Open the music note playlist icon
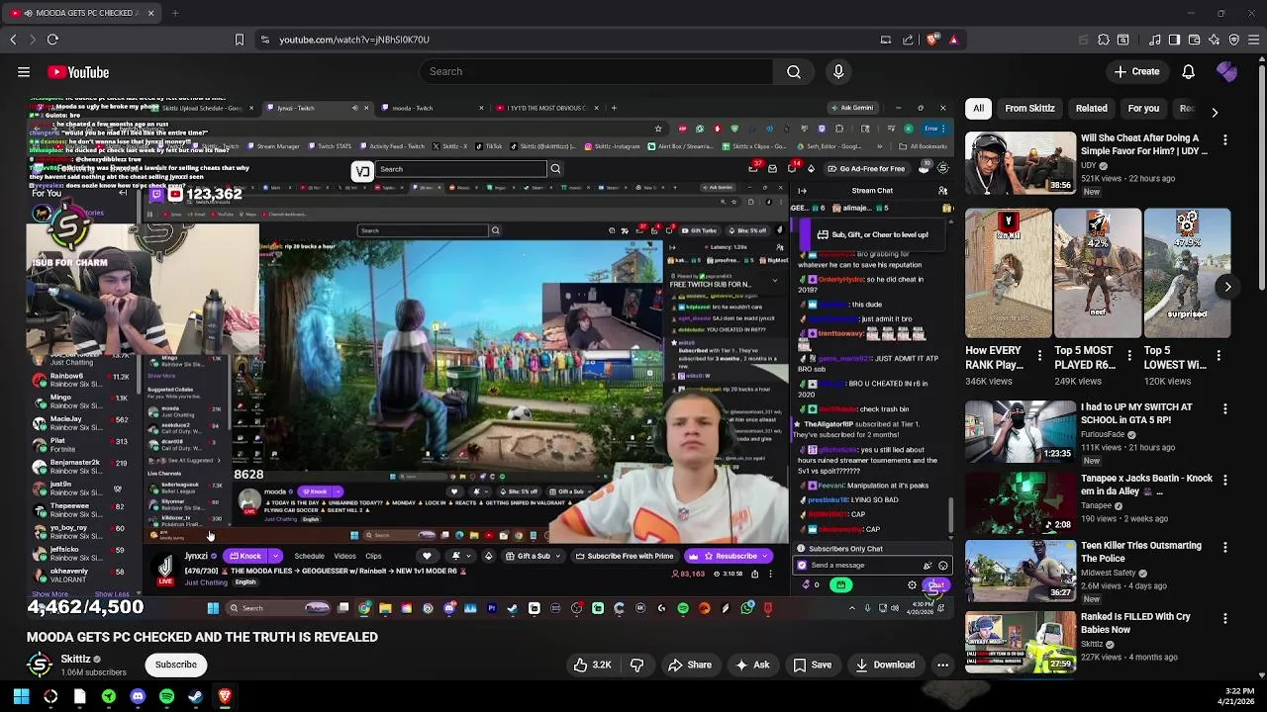 point(1154,40)
